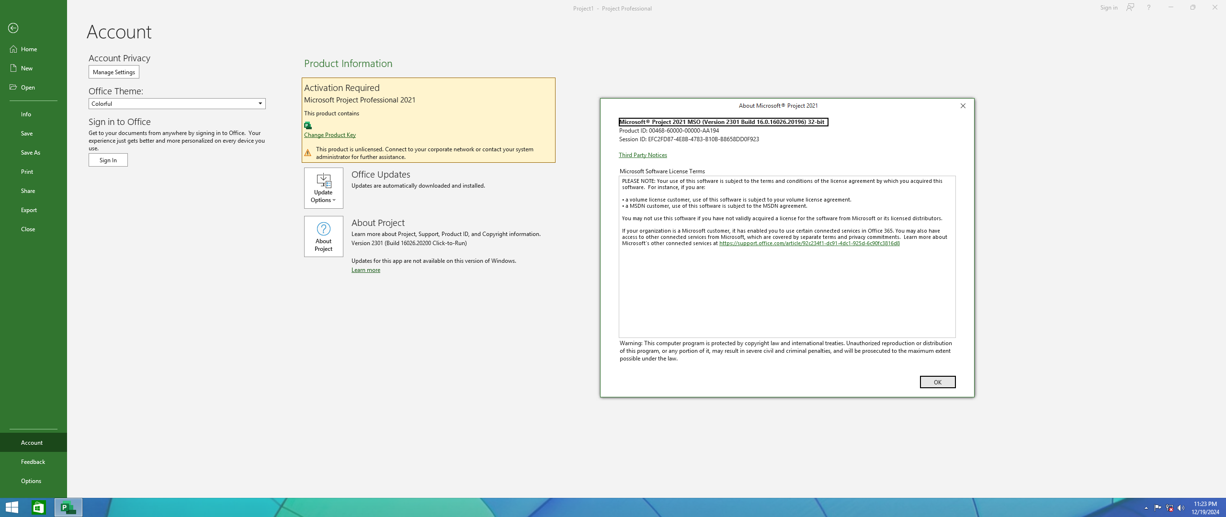Show hidden system tray icons
This screenshot has height=517, width=1226.
click(x=1146, y=508)
